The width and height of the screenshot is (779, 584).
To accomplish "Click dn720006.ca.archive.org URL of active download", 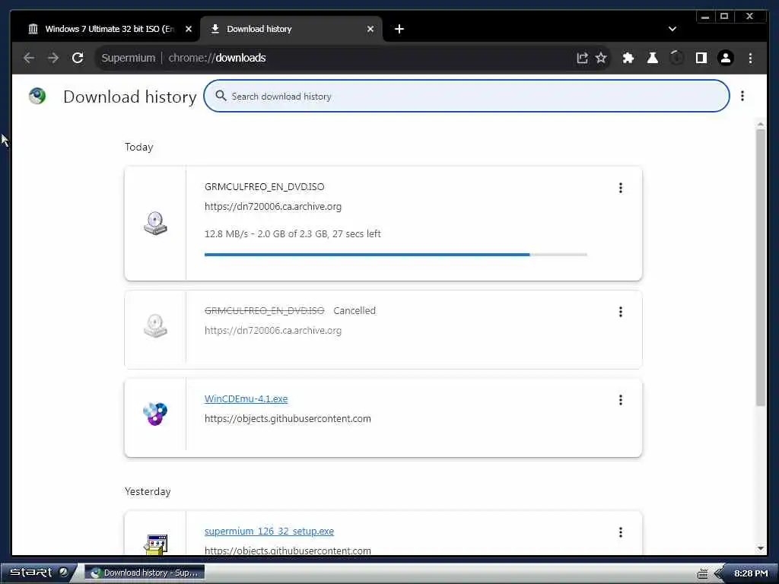I will (273, 207).
